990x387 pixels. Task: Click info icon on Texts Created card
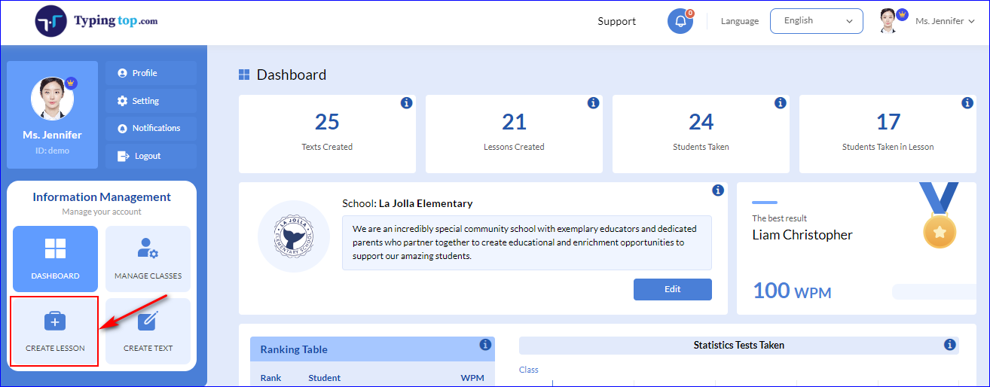pyautogui.click(x=406, y=103)
